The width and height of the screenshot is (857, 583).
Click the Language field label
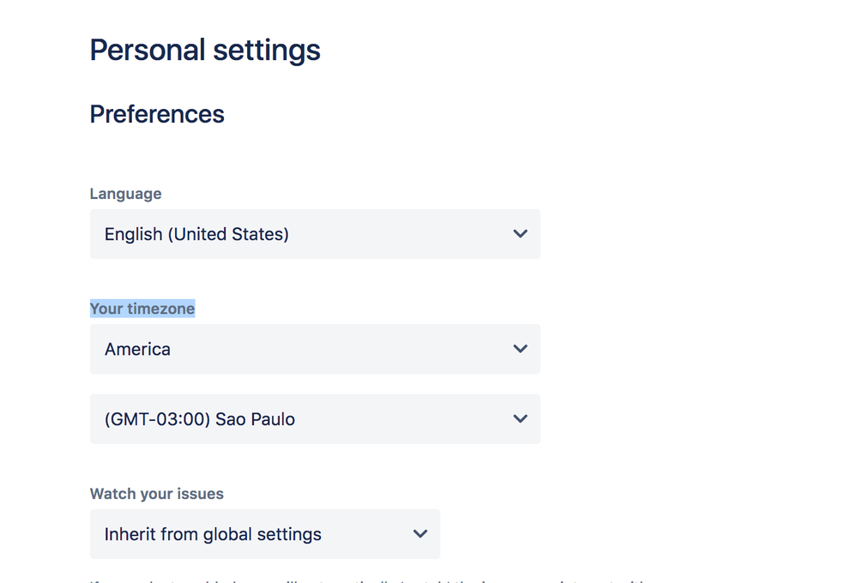click(x=125, y=193)
